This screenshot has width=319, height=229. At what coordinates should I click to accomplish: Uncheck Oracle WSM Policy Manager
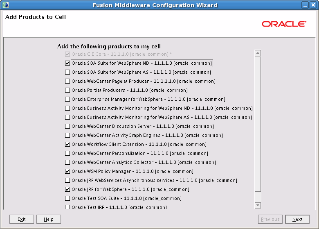[x=67, y=171]
